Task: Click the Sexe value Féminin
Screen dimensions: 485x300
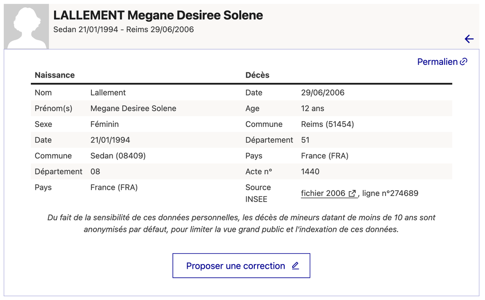Action: pyautogui.click(x=105, y=124)
